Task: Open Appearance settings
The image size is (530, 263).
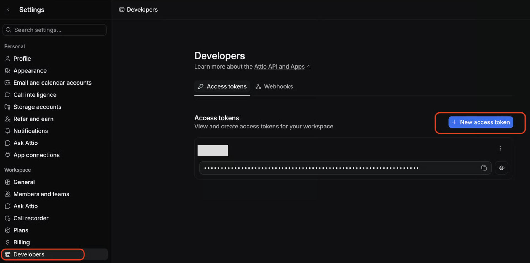Action: pos(30,71)
